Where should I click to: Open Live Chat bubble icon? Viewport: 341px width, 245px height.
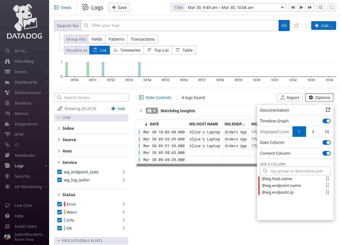pos(7,205)
